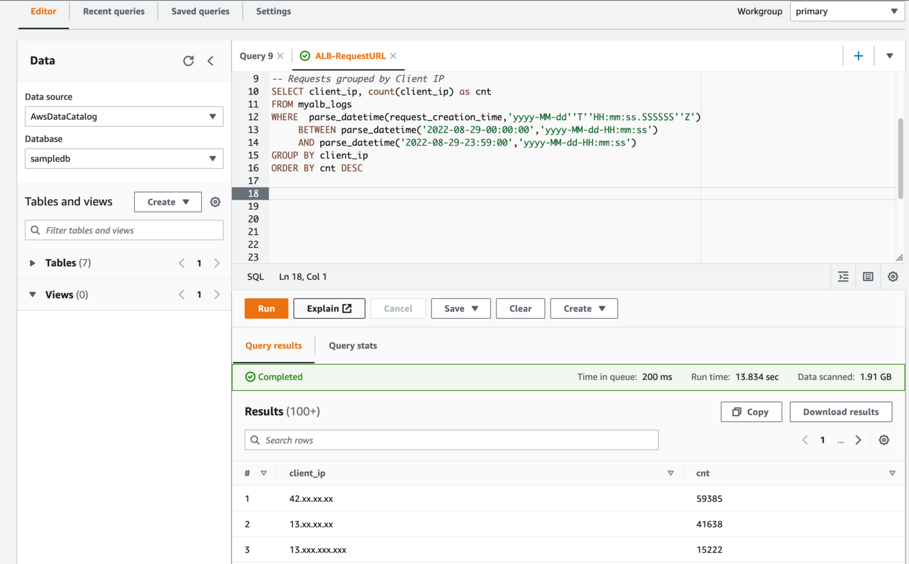
Task: Refresh the data catalog panel
Action: 188,61
